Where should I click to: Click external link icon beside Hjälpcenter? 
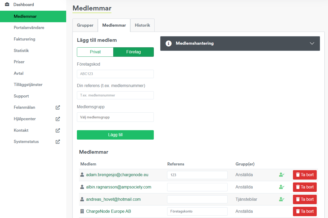coord(58,119)
